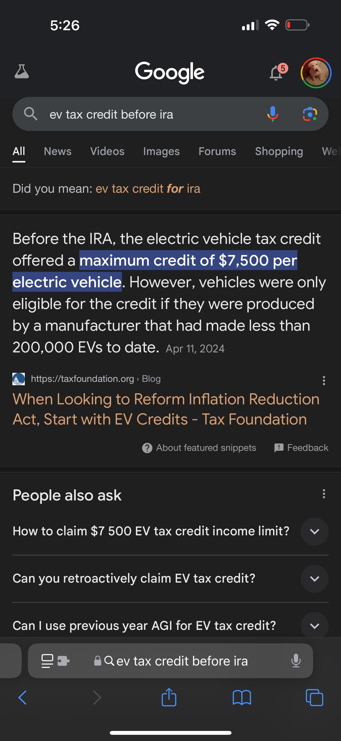Show Safari open tabs overview
The image size is (341, 741).
(314, 698)
